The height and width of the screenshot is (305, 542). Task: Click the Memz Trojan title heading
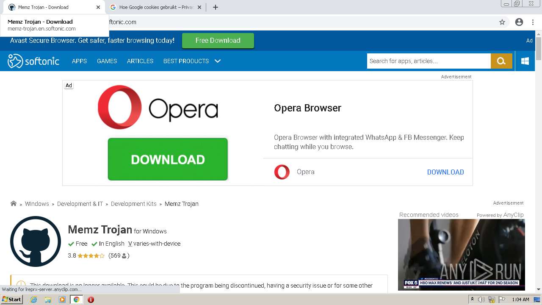[x=100, y=230]
